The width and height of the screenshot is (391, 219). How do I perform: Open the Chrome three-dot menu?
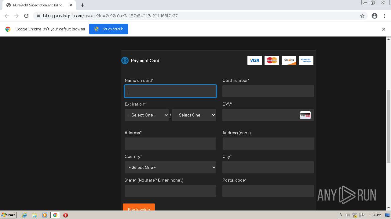click(385, 16)
